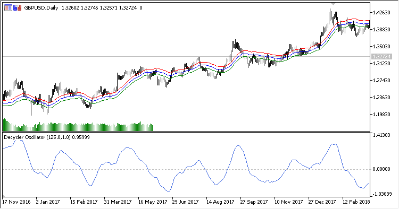
Task: Click the 29 Jun 2017 date label
Action: pyautogui.click(x=185, y=202)
